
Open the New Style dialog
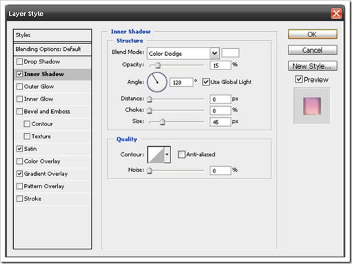(x=313, y=66)
